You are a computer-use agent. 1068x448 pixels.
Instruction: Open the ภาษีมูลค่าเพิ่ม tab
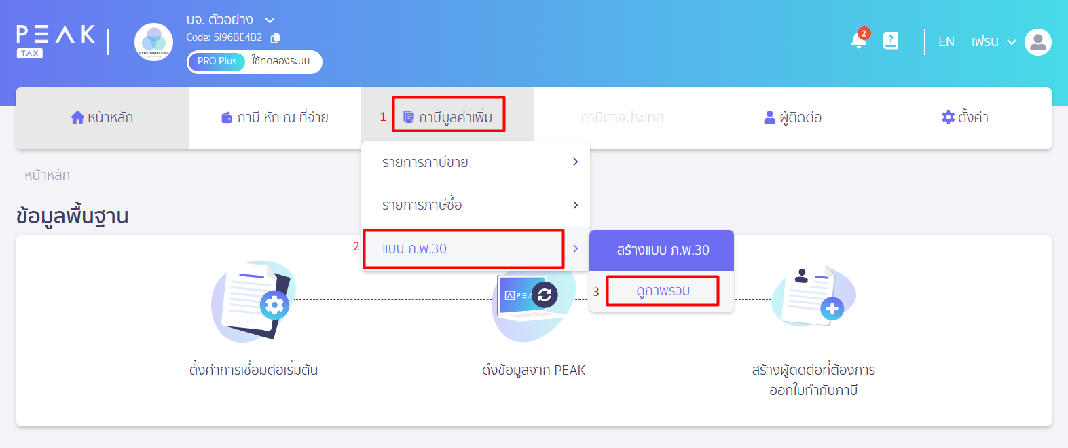(x=447, y=118)
